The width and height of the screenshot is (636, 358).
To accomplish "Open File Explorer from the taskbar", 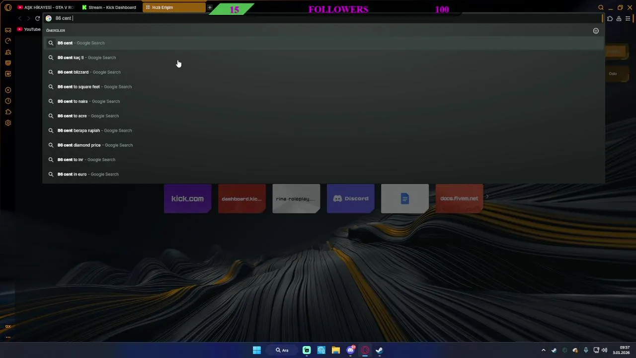I will pos(336,350).
